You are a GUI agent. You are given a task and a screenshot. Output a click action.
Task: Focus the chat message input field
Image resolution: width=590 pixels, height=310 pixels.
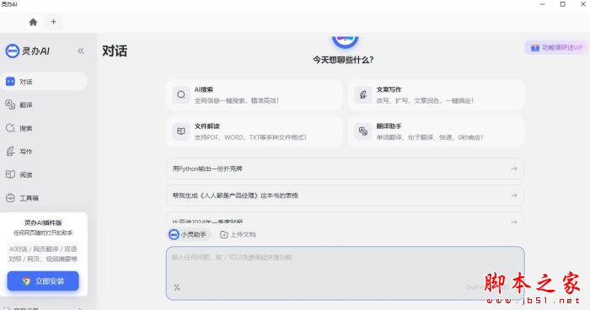pyautogui.click(x=345, y=273)
